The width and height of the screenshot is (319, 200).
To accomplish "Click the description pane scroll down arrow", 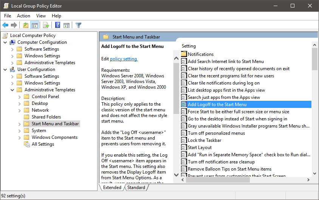I will tap(177, 175).
